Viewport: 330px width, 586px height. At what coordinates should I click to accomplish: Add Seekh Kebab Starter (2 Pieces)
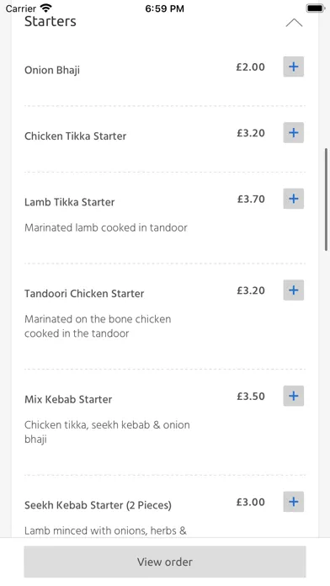click(293, 502)
